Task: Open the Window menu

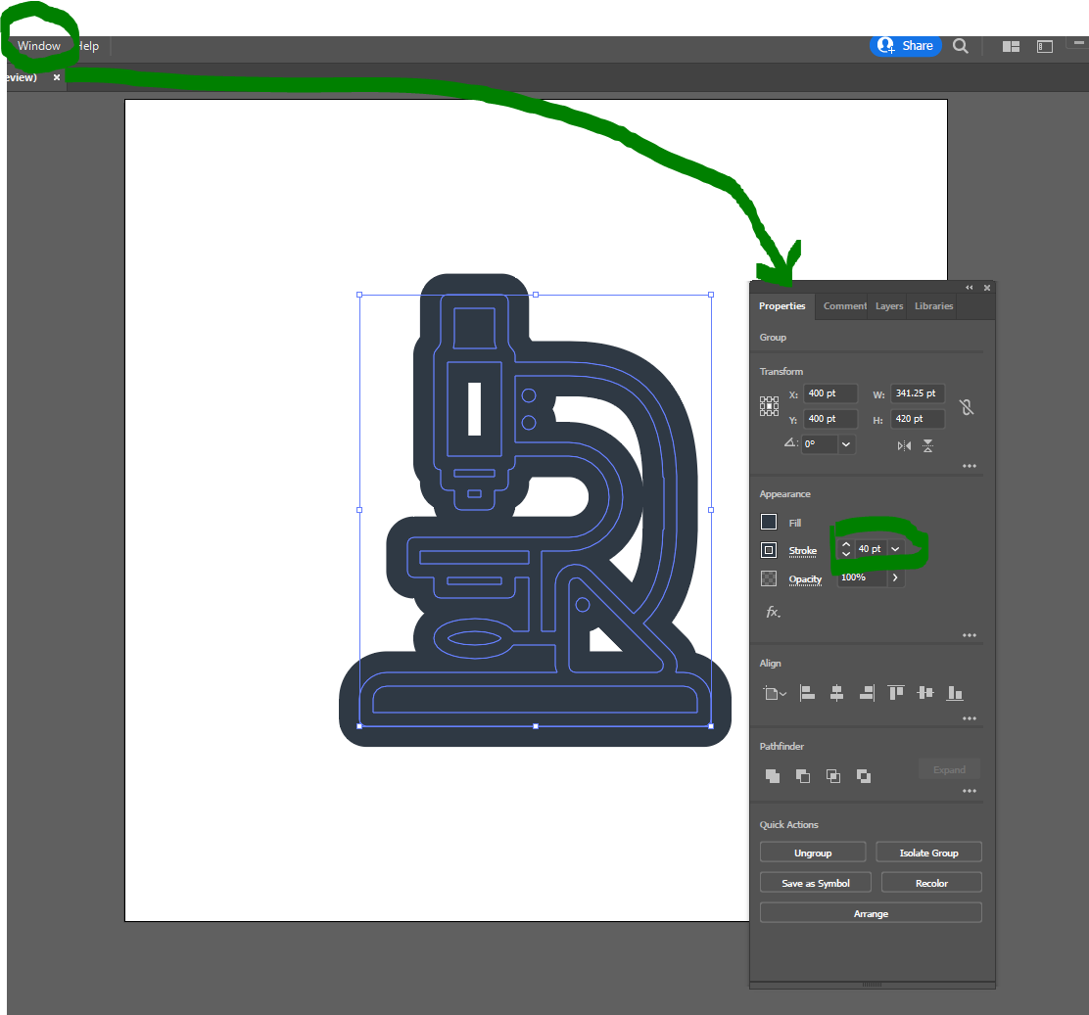Action: tap(37, 46)
